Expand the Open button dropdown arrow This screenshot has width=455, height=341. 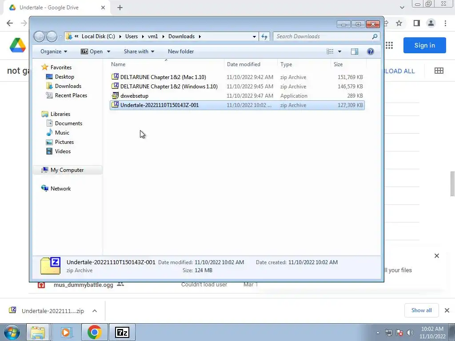point(108,52)
